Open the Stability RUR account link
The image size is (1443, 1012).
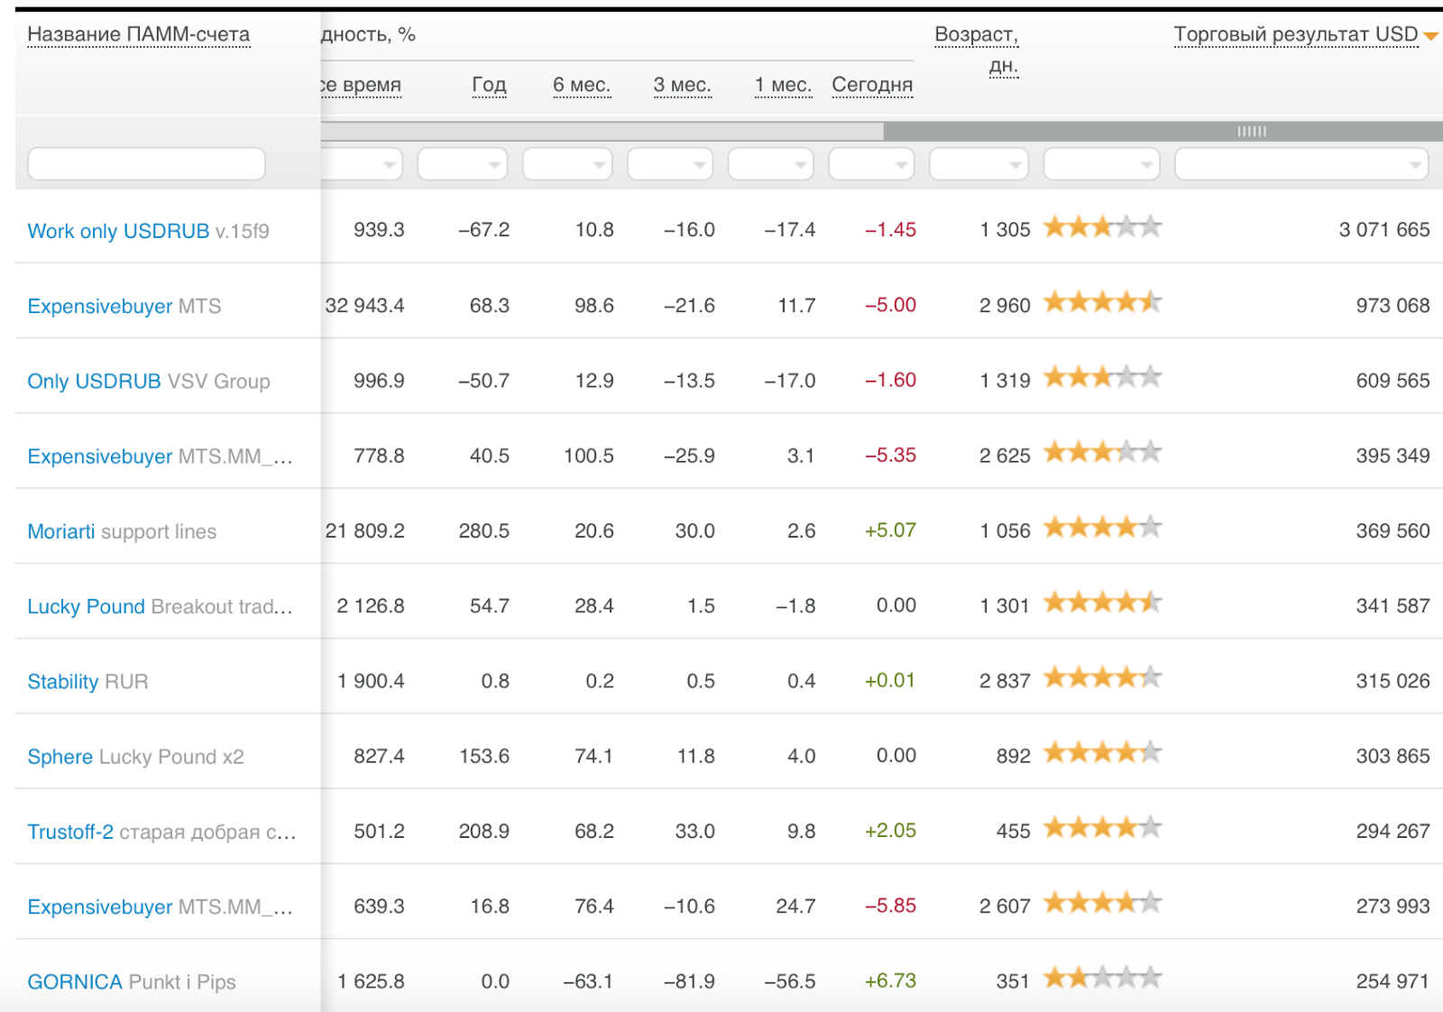click(x=87, y=682)
